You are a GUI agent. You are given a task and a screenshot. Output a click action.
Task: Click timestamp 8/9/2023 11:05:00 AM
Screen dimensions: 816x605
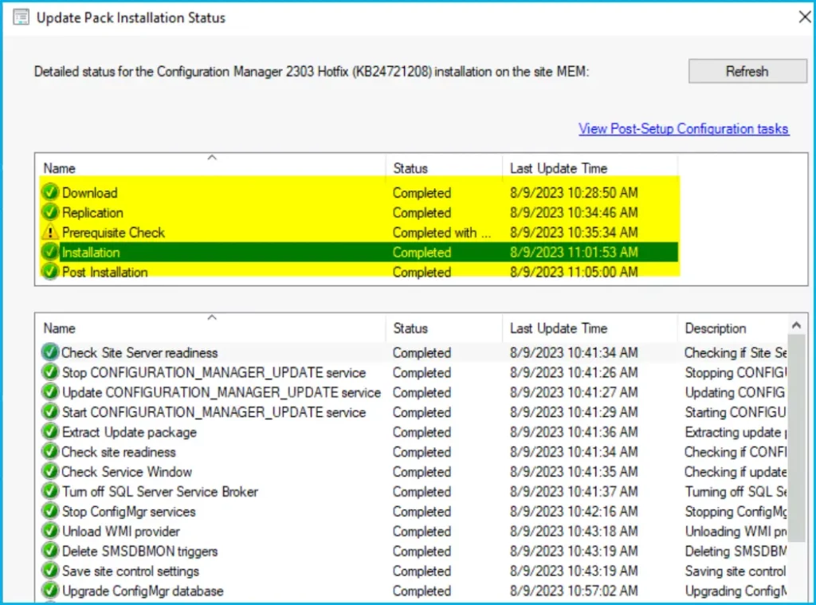pos(574,272)
